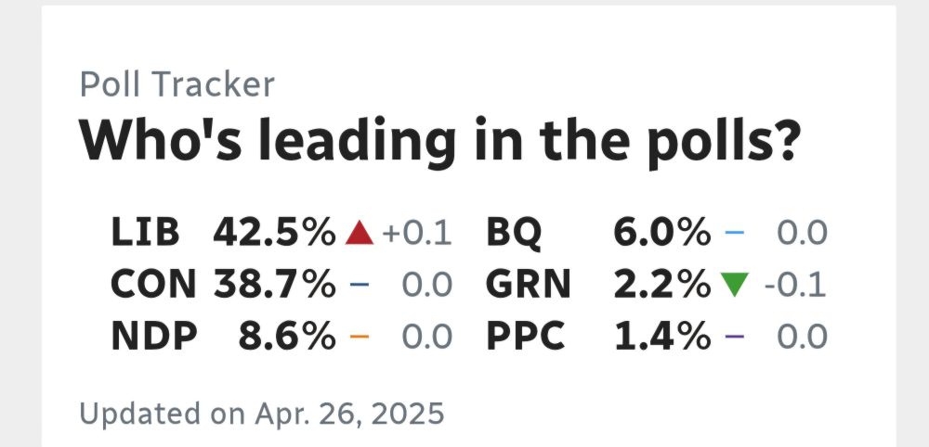Click the Updated on Apr. 26, 2025 text
The width and height of the screenshot is (929, 447).
[262, 414]
